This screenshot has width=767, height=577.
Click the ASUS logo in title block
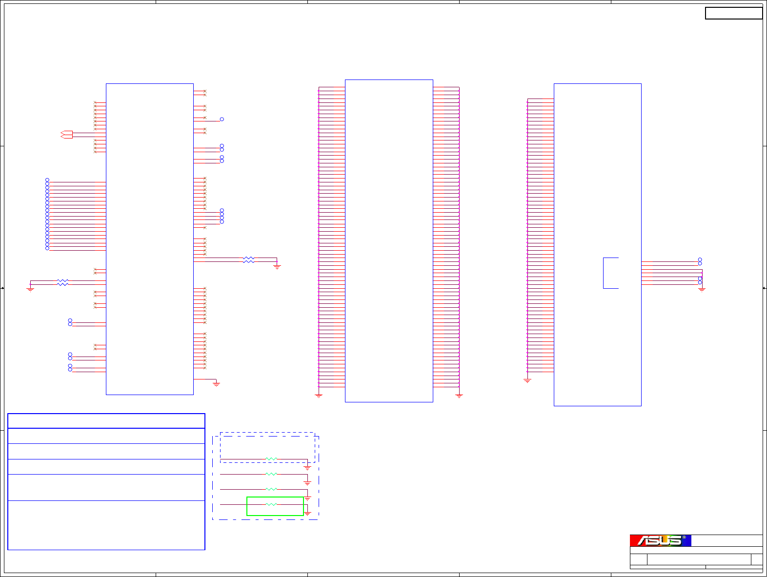click(x=660, y=540)
